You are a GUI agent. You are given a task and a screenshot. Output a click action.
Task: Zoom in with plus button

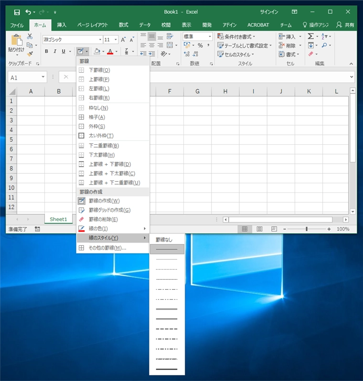pyautogui.click(x=329, y=229)
